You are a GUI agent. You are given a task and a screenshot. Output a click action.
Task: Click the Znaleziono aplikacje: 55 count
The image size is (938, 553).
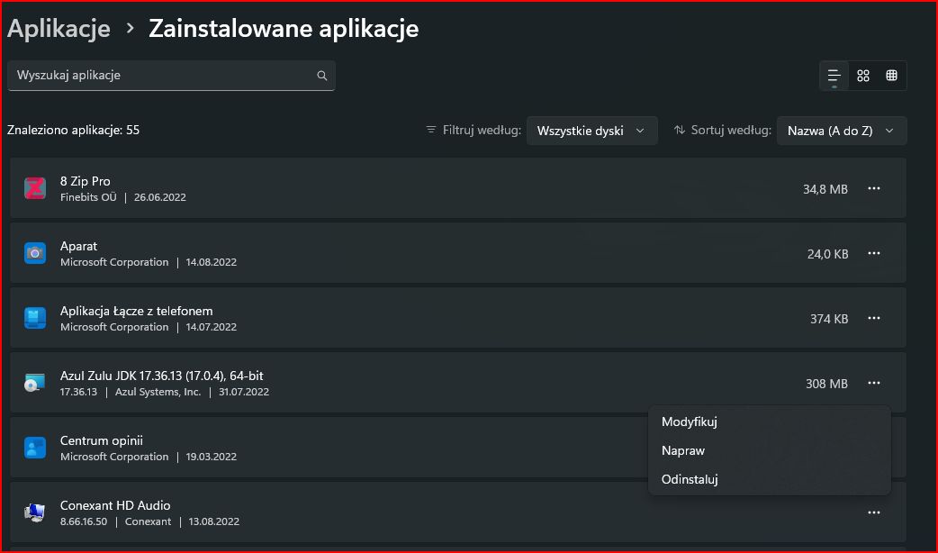click(x=73, y=130)
